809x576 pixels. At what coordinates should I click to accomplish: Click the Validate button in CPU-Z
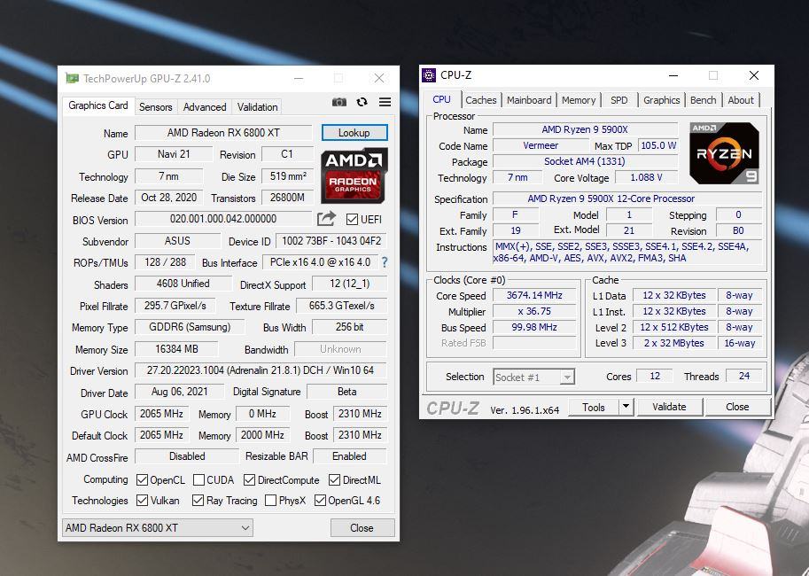[x=669, y=407]
